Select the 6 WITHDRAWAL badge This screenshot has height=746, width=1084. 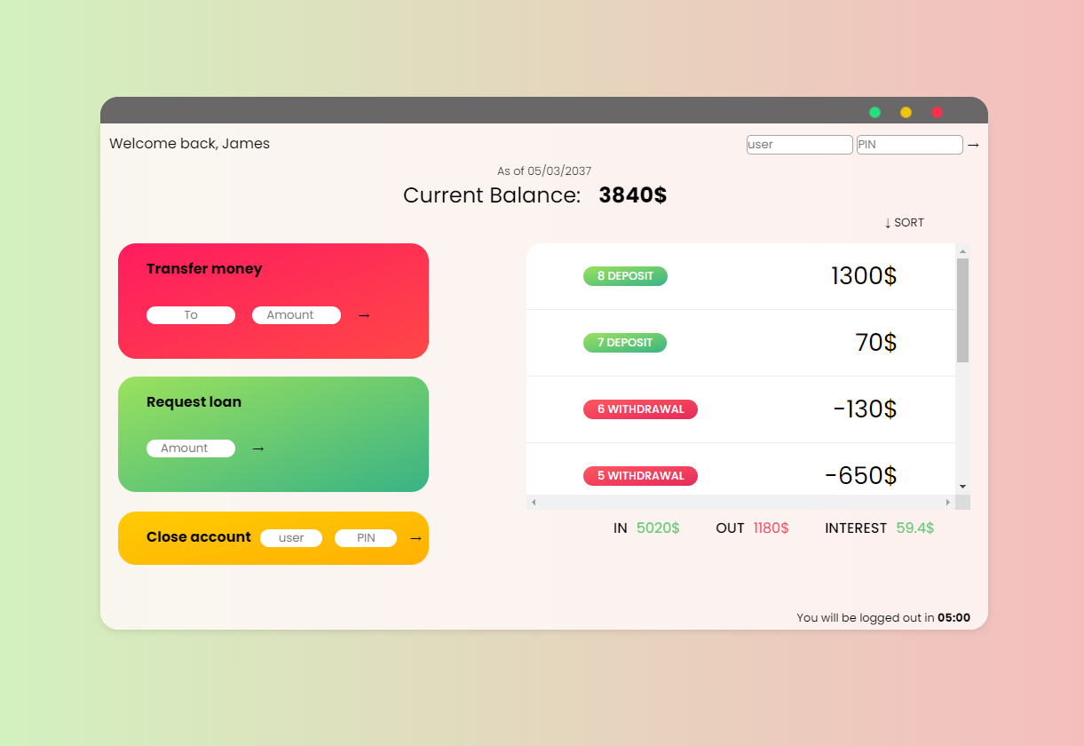(640, 409)
